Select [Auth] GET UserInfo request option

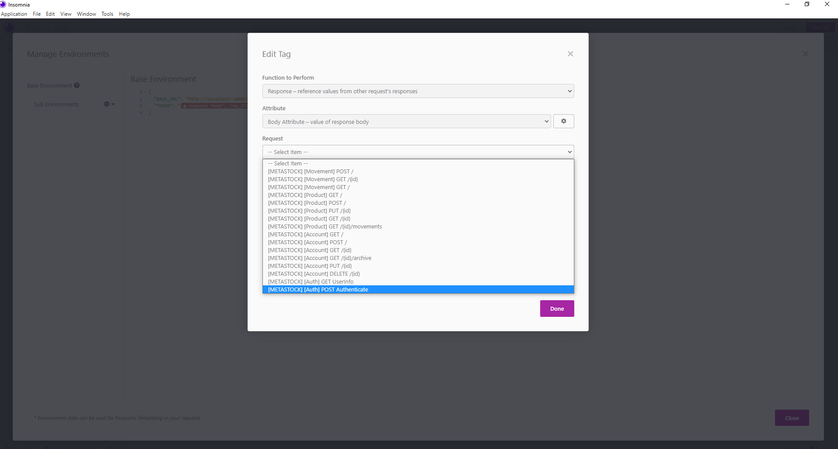[418, 282]
